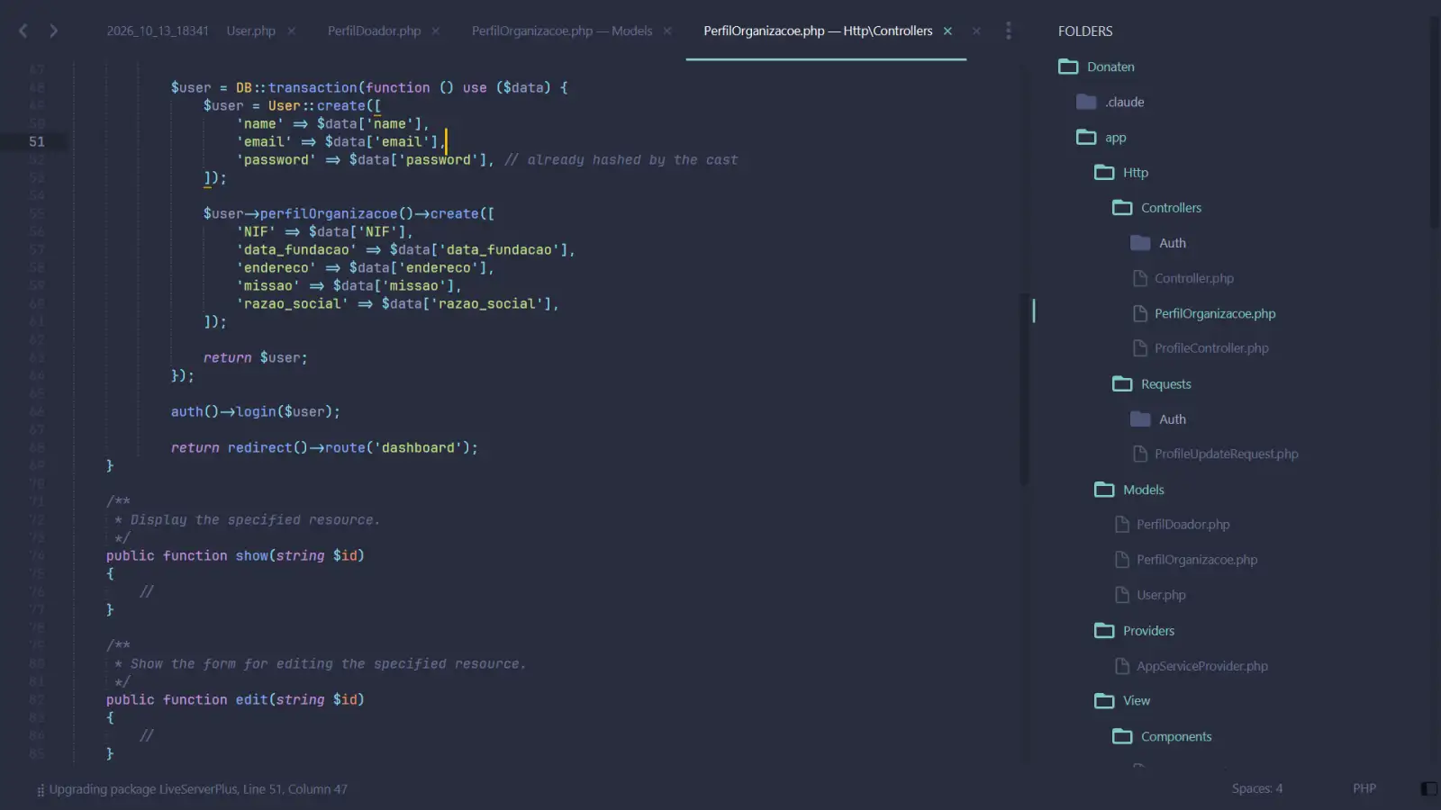Image resolution: width=1441 pixels, height=810 pixels.
Task: Open the tab overflow three-dots menu
Action: coord(1008,31)
